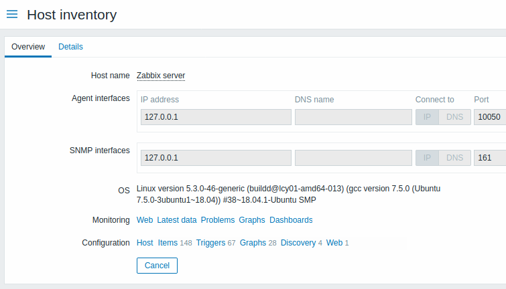Open the Items configuration link
Viewport: 506px width, 289px height.
[x=168, y=243]
